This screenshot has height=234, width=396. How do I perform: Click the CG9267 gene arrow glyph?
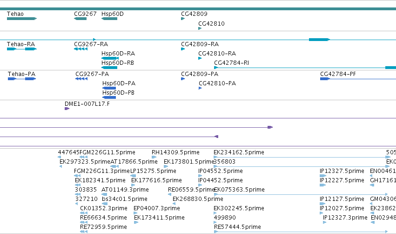[x=81, y=19]
